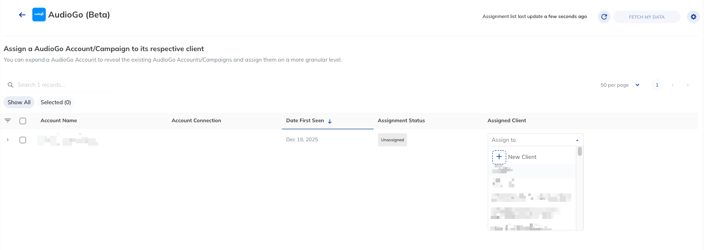
Task: Go back using the left arrow
Action: [x=22, y=15]
